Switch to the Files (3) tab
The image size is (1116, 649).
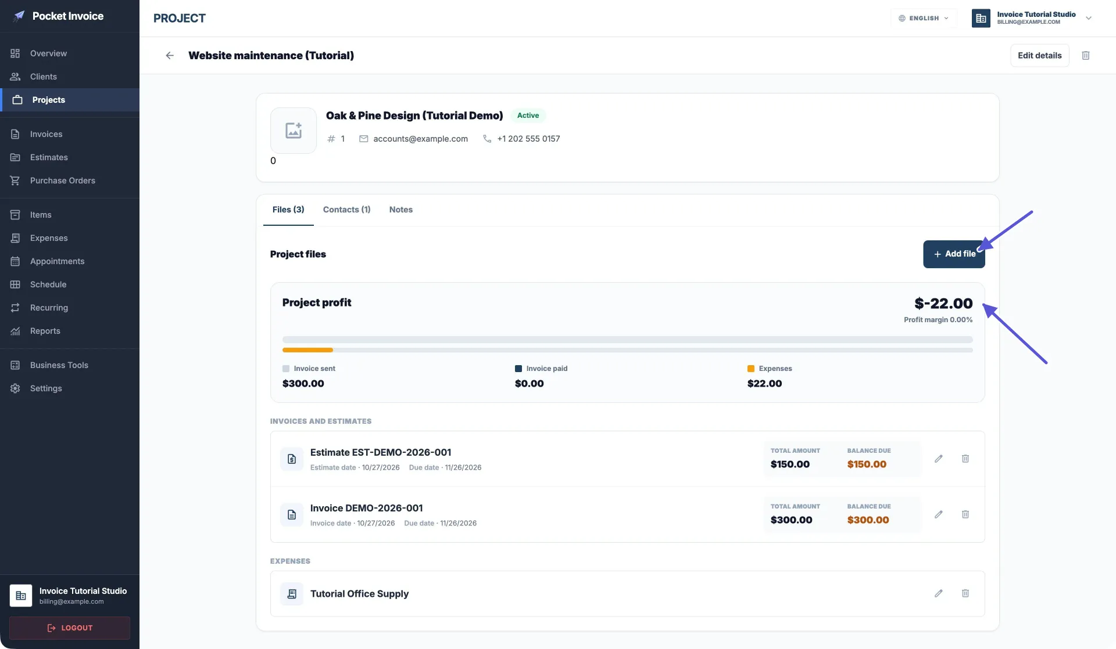[288, 210]
